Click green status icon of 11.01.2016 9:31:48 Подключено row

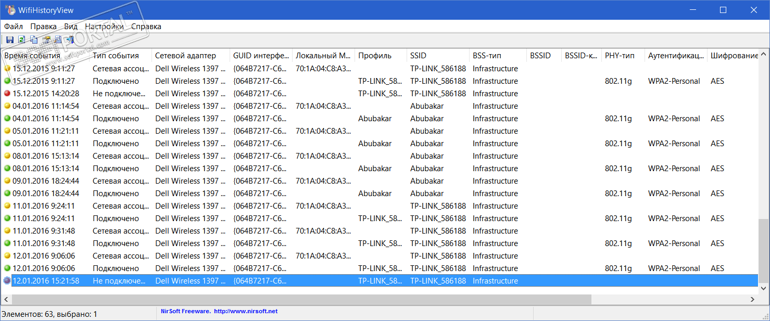click(7, 243)
